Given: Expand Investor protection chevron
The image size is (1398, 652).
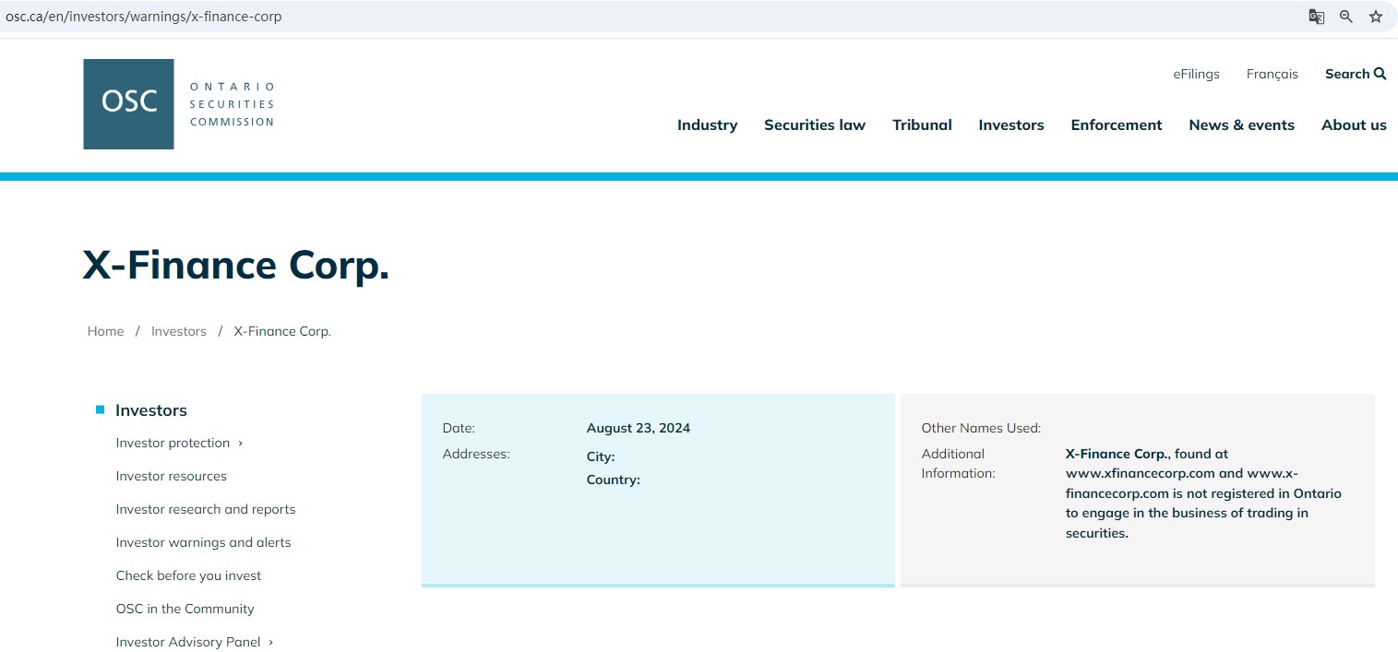Looking at the screenshot, I should coord(240,443).
